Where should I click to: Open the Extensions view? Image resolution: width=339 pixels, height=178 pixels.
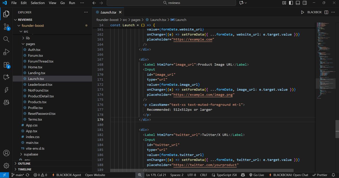pyautogui.click(x=6, y=65)
